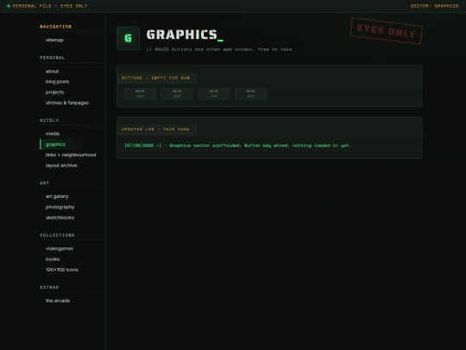
Task: Select the active graphics nav item
Action: click(55, 144)
